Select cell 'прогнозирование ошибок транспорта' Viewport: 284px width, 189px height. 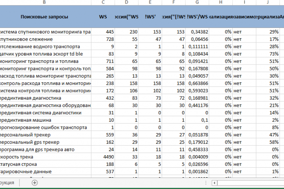(45, 128)
